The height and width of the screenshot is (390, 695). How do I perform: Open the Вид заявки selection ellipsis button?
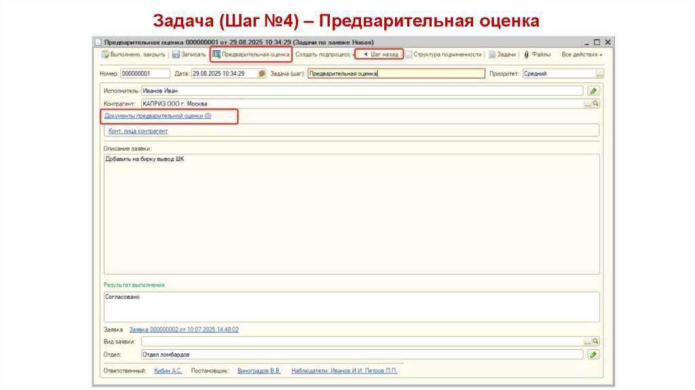coord(588,342)
